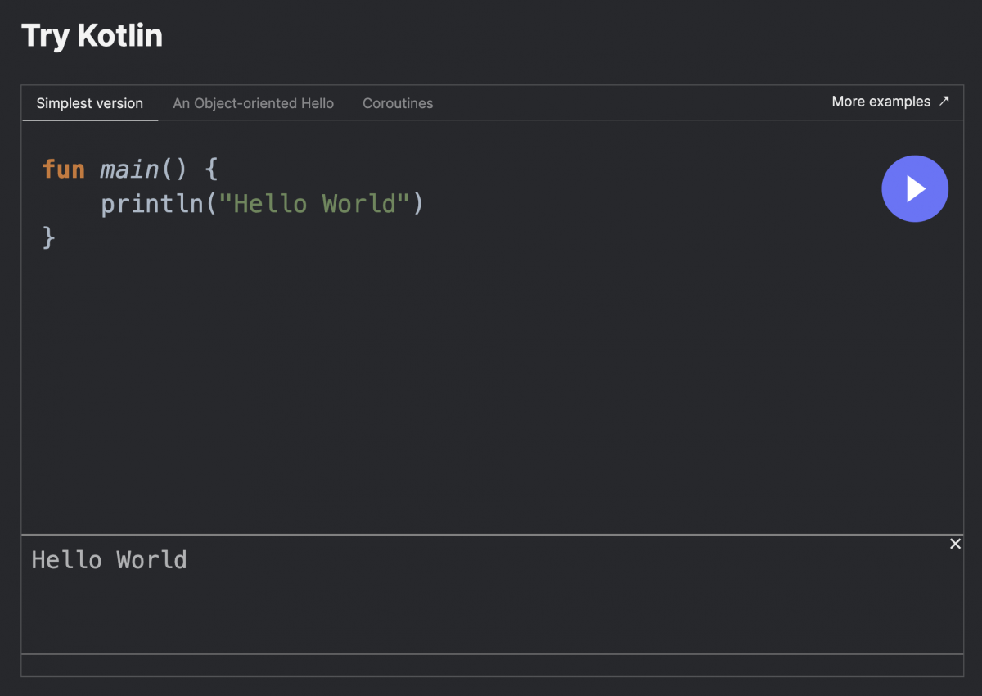Open the More examples link

tap(881, 102)
